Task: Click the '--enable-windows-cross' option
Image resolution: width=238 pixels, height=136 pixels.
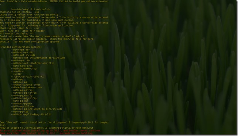Action: click(x=25, y=85)
